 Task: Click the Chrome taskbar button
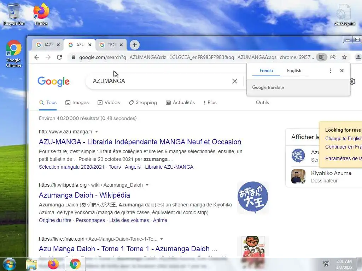click(x=75, y=264)
